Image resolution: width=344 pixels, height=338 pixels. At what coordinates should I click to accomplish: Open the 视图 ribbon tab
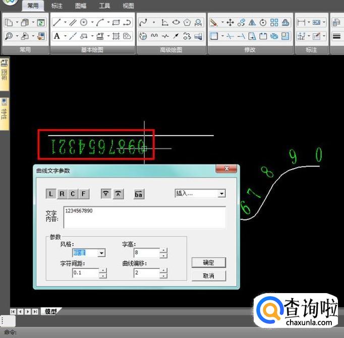coord(128,6)
